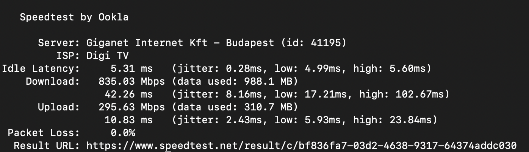Viewport: 529px width, 152px height.
Task: Click the Idle Latency 5.31 ms value
Action: (x=132, y=69)
